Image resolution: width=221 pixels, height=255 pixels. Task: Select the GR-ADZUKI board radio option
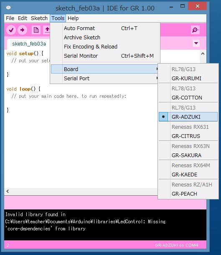pyautogui.click(x=188, y=117)
